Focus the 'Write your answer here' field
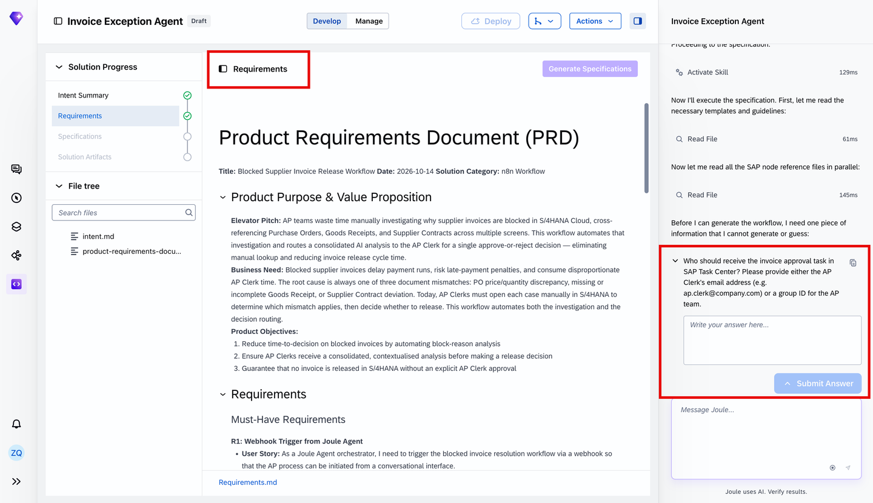Image resolution: width=873 pixels, height=503 pixels. click(772, 341)
